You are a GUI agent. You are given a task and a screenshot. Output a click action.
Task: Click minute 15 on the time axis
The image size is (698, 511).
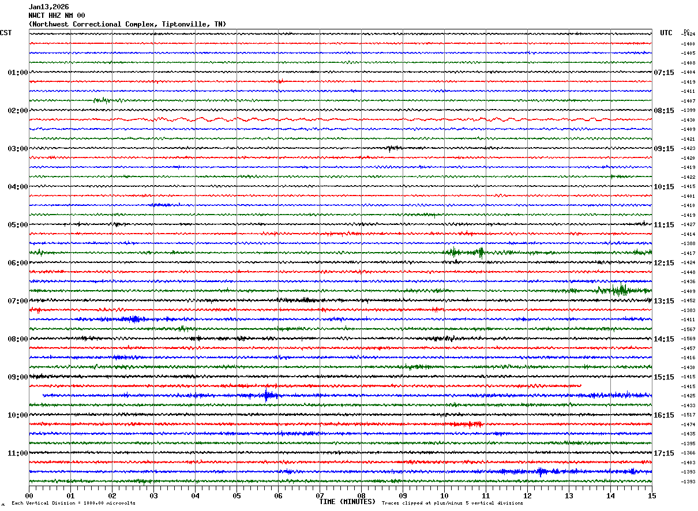652,495
